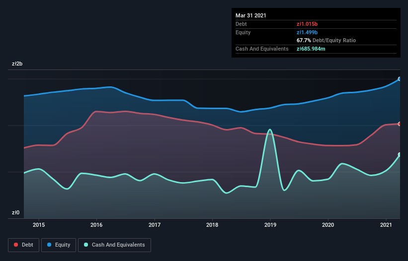
Task: Click the 2015 x-axis label
Action: pyautogui.click(x=39, y=225)
